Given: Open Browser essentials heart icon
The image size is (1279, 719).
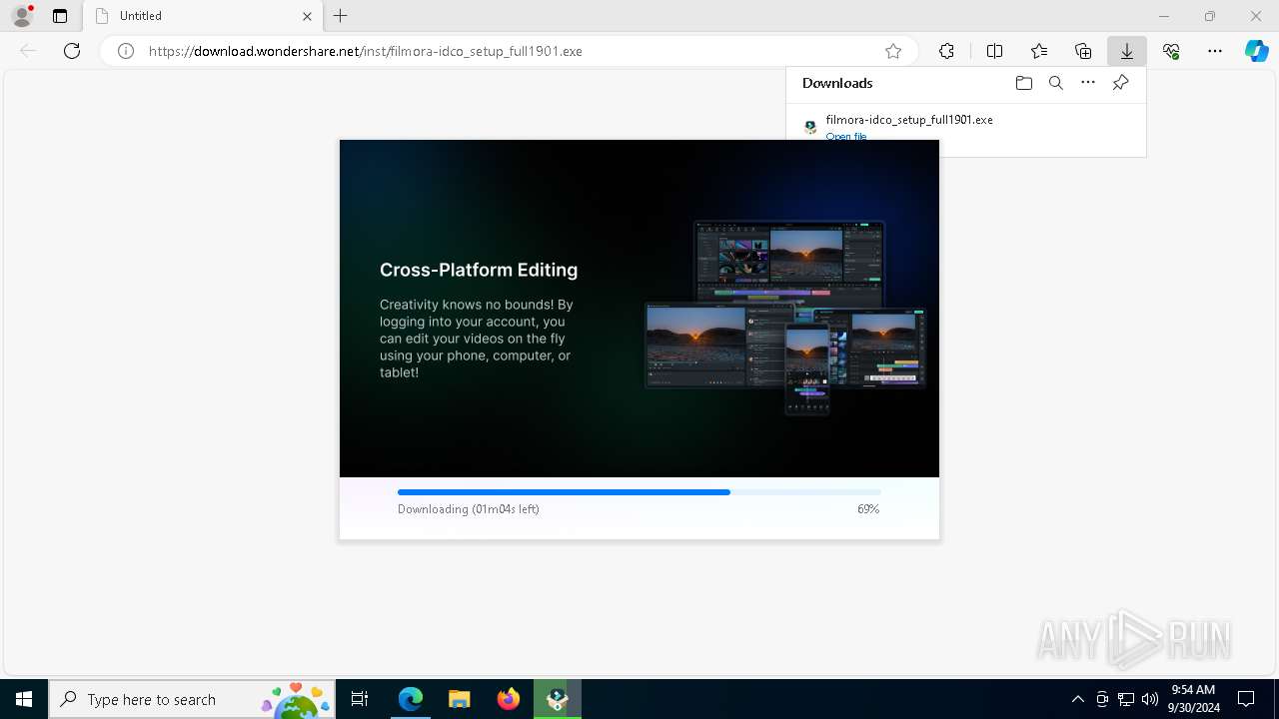Looking at the screenshot, I should point(1171,51).
